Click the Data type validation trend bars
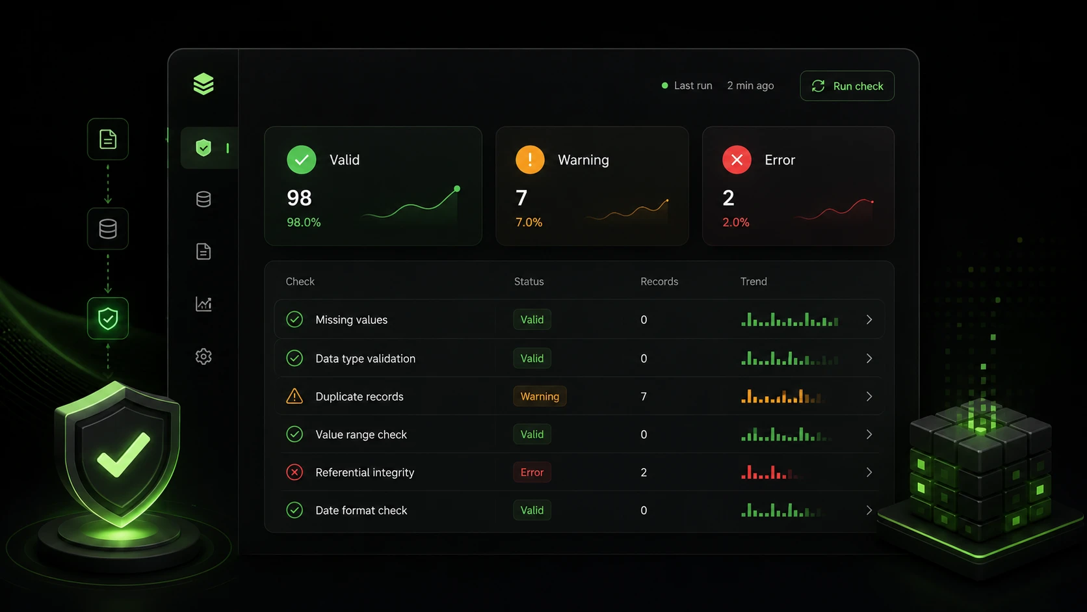Image resolution: width=1087 pixels, height=612 pixels. pos(789,358)
